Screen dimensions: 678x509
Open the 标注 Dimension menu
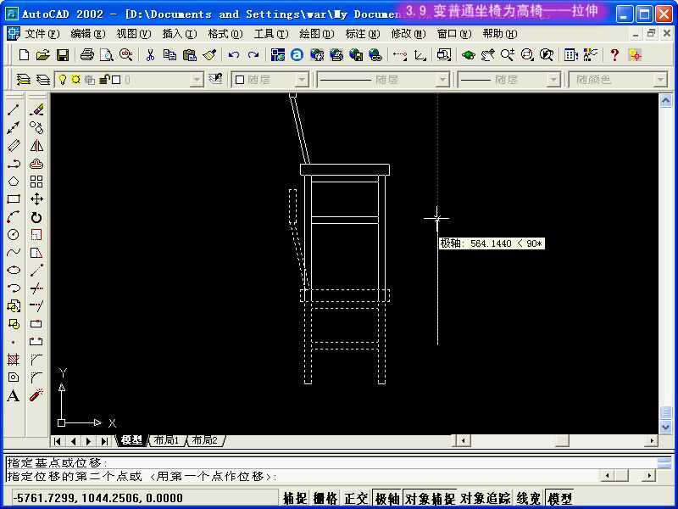tap(363, 34)
